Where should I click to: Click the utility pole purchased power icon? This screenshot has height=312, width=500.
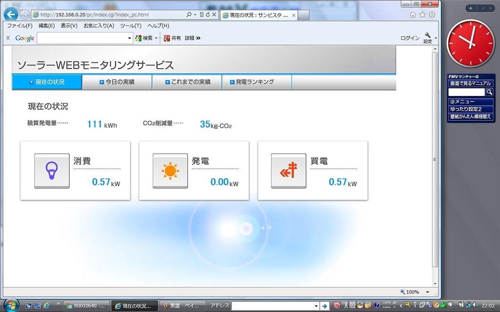[x=289, y=171]
